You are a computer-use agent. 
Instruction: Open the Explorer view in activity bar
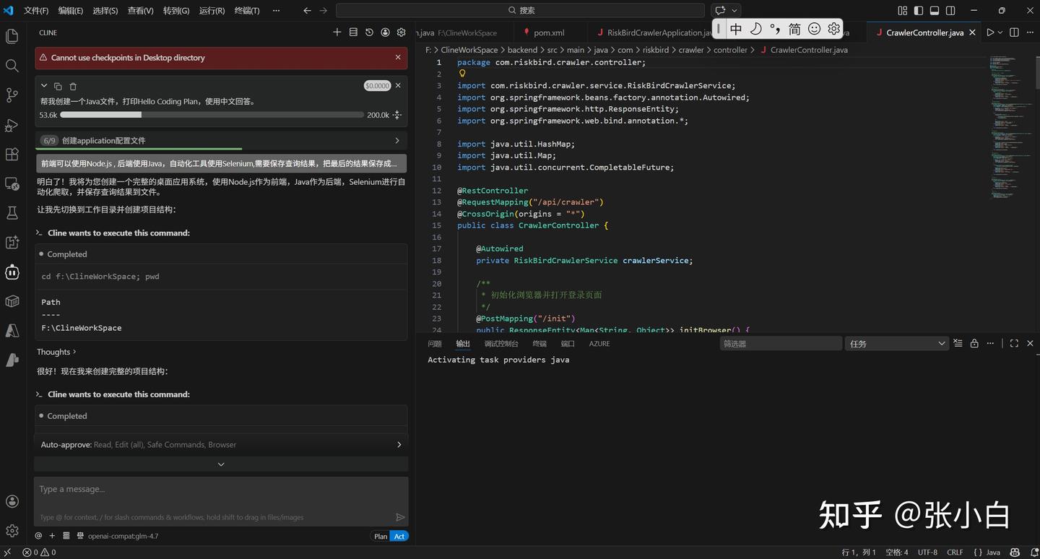point(12,36)
